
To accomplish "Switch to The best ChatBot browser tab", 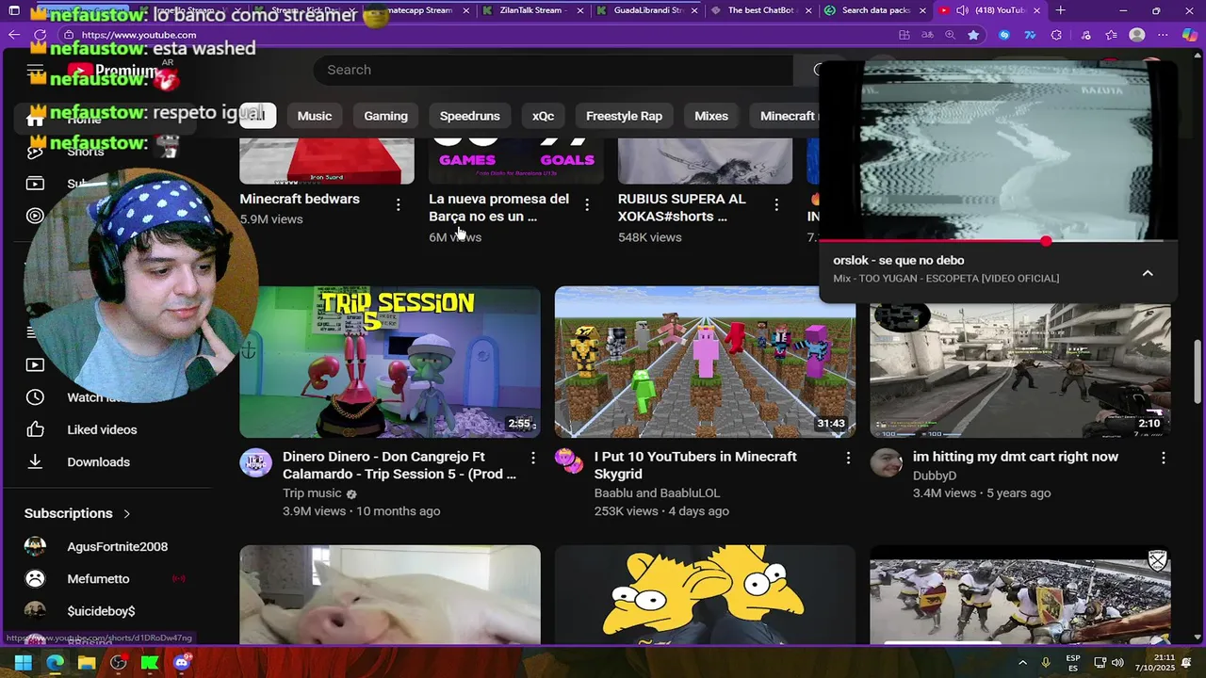I will pos(760,10).
